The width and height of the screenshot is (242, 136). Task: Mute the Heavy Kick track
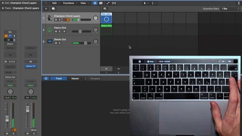[x=56, y=31]
